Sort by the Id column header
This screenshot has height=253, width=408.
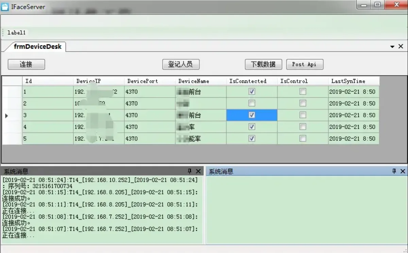pyautogui.click(x=48, y=81)
